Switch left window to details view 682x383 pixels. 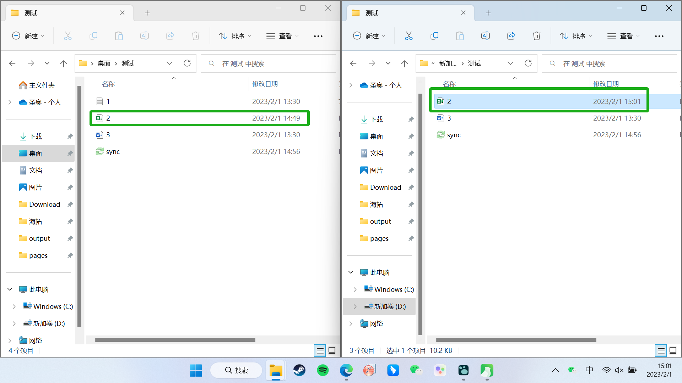coord(320,351)
